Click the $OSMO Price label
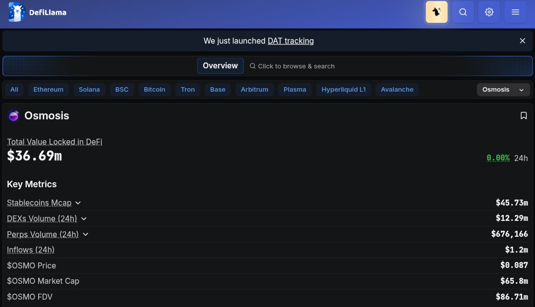 (31, 265)
